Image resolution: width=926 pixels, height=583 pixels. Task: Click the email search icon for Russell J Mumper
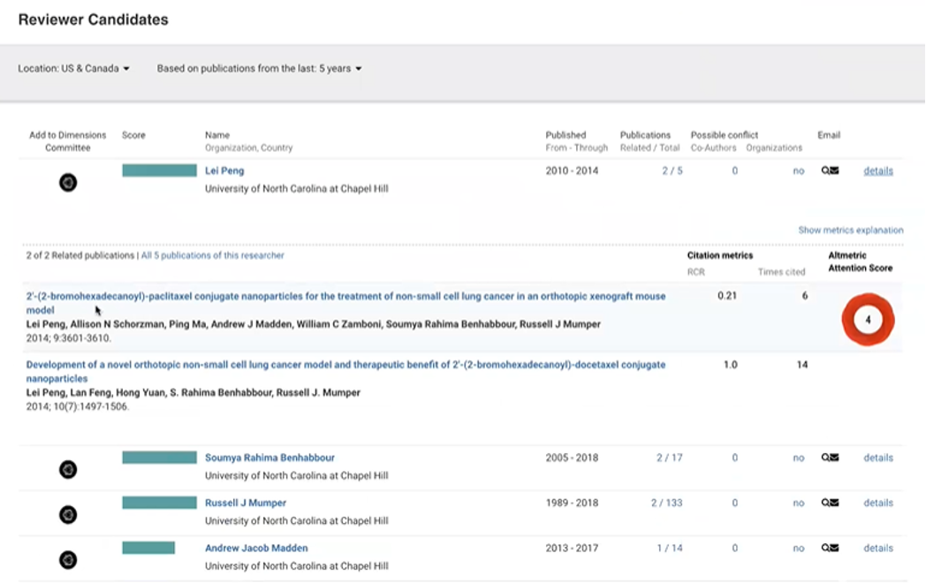(x=829, y=503)
